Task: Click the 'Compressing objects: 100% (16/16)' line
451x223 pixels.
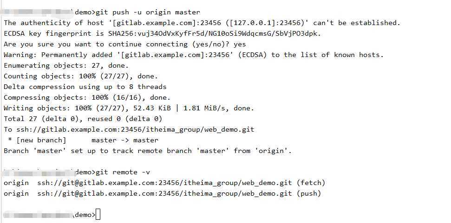Action: [87, 97]
